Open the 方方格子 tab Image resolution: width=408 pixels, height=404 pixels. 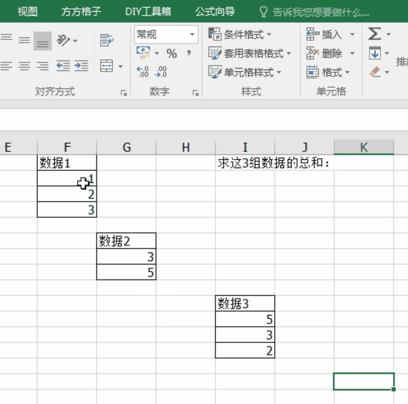pyautogui.click(x=81, y=12)
